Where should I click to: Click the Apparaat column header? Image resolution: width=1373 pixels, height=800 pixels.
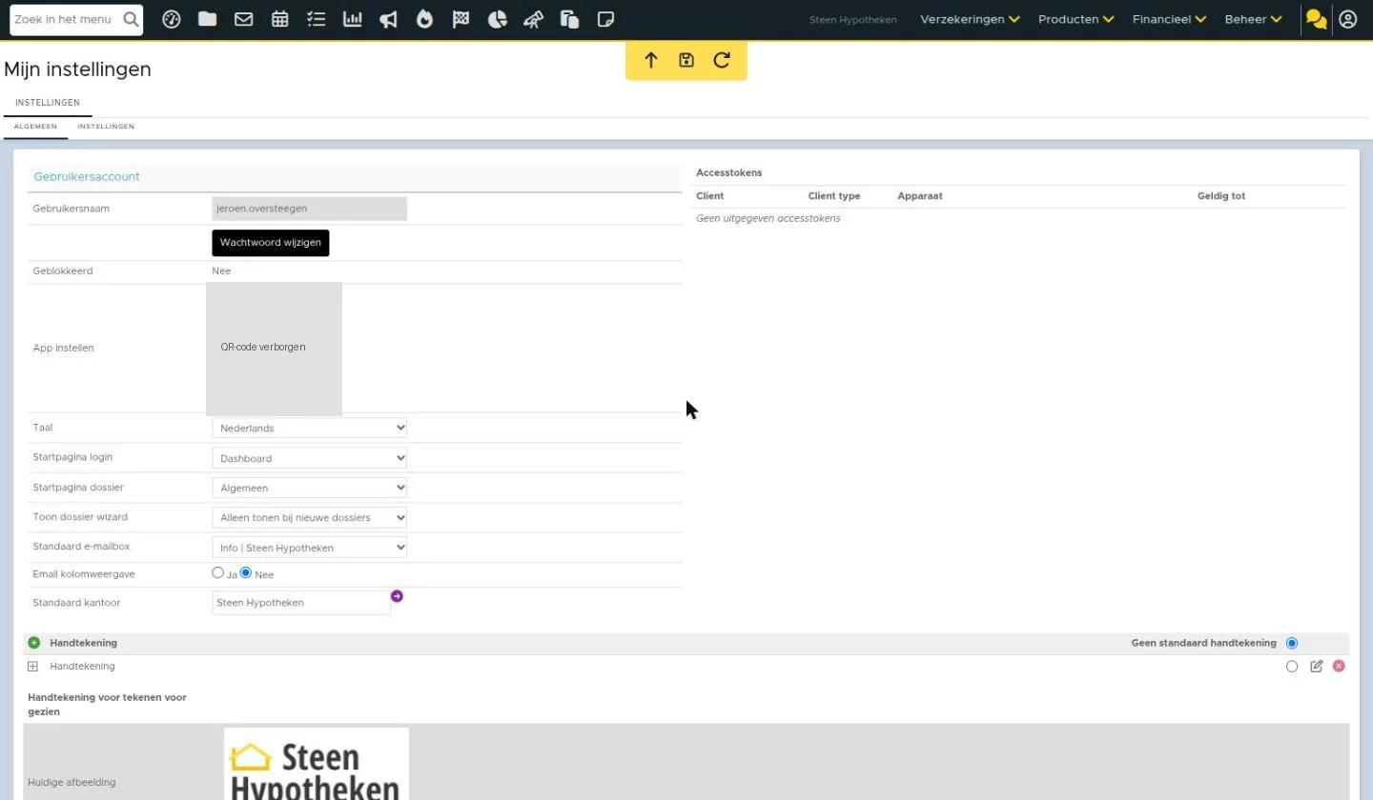click(x=920, y=196)
